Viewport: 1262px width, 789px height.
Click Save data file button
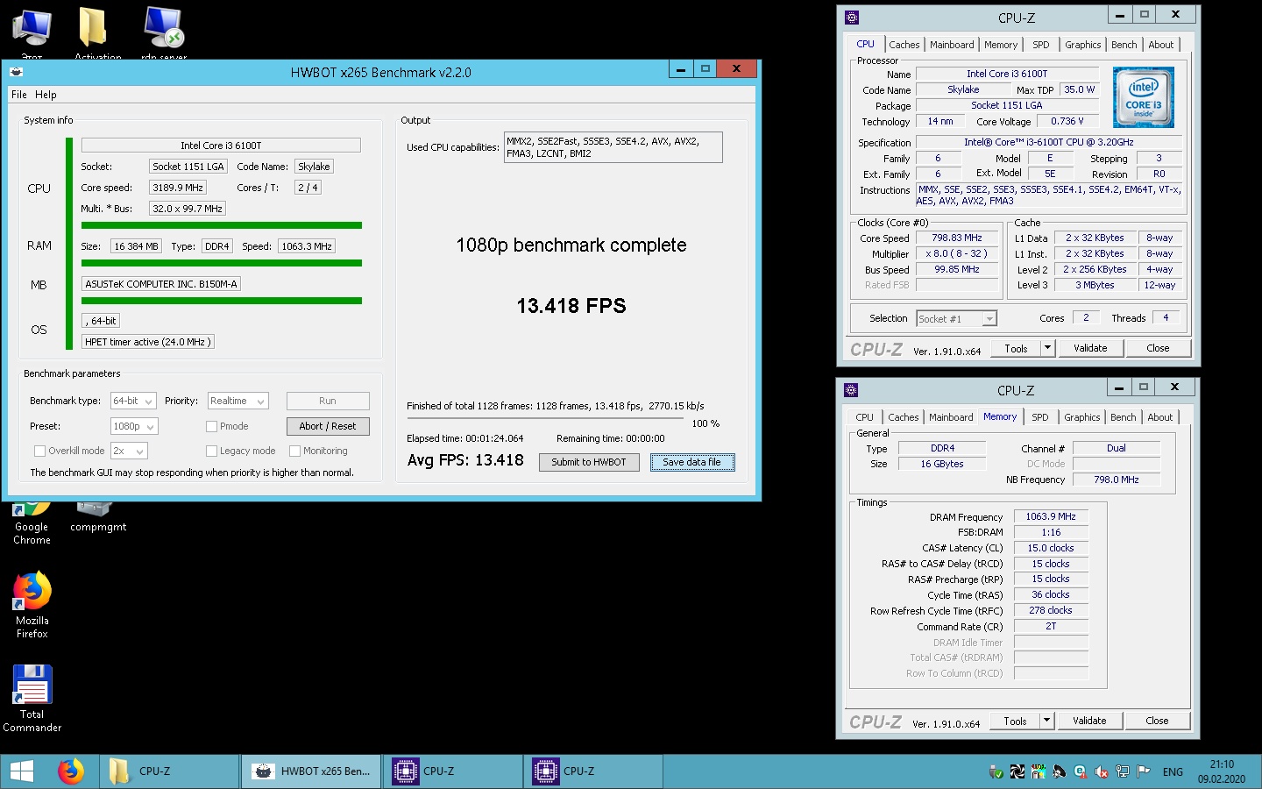point(692,462)
